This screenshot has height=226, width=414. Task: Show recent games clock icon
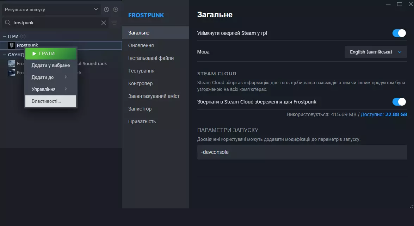(x=106, y=10)
